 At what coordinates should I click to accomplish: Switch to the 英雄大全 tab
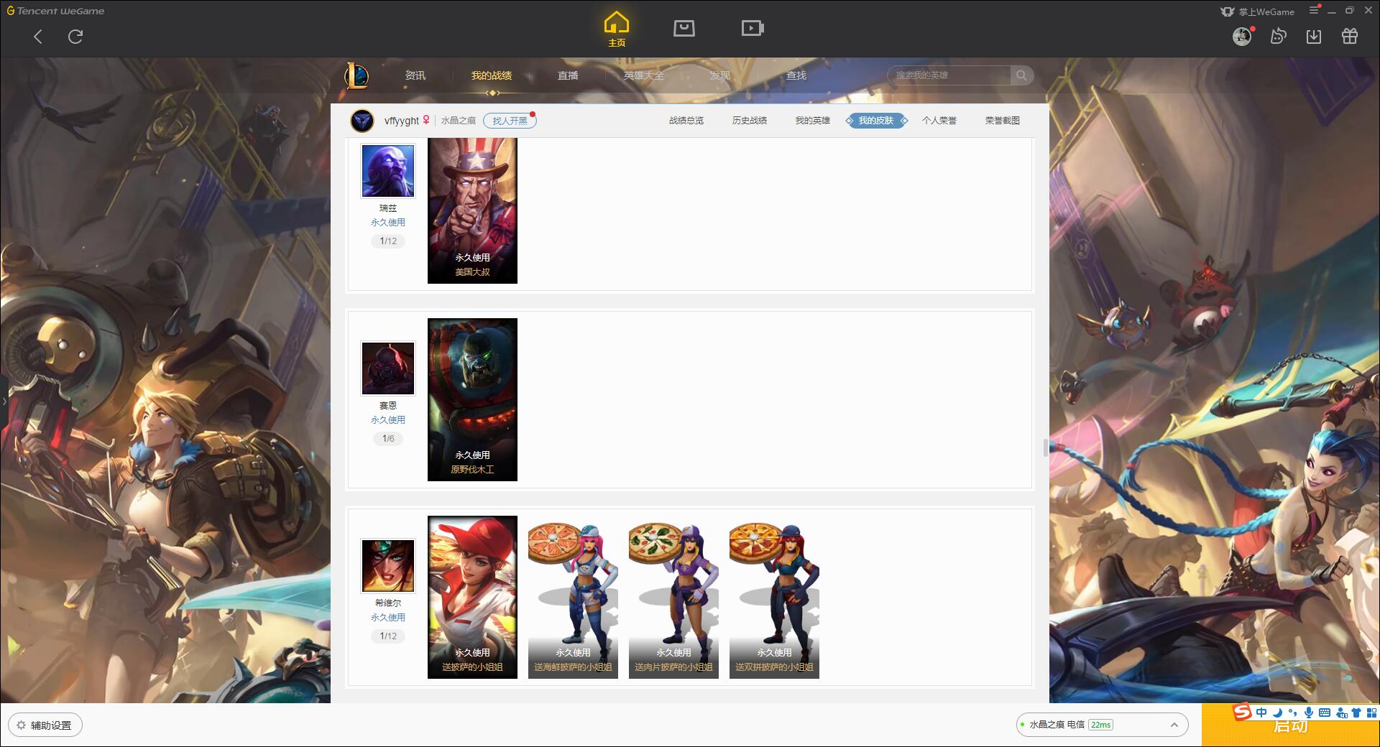(644, 75)
